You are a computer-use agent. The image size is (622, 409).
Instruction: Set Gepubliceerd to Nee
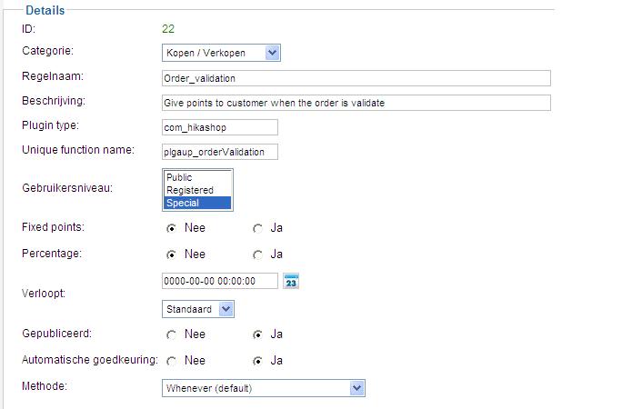pos(171,334)
